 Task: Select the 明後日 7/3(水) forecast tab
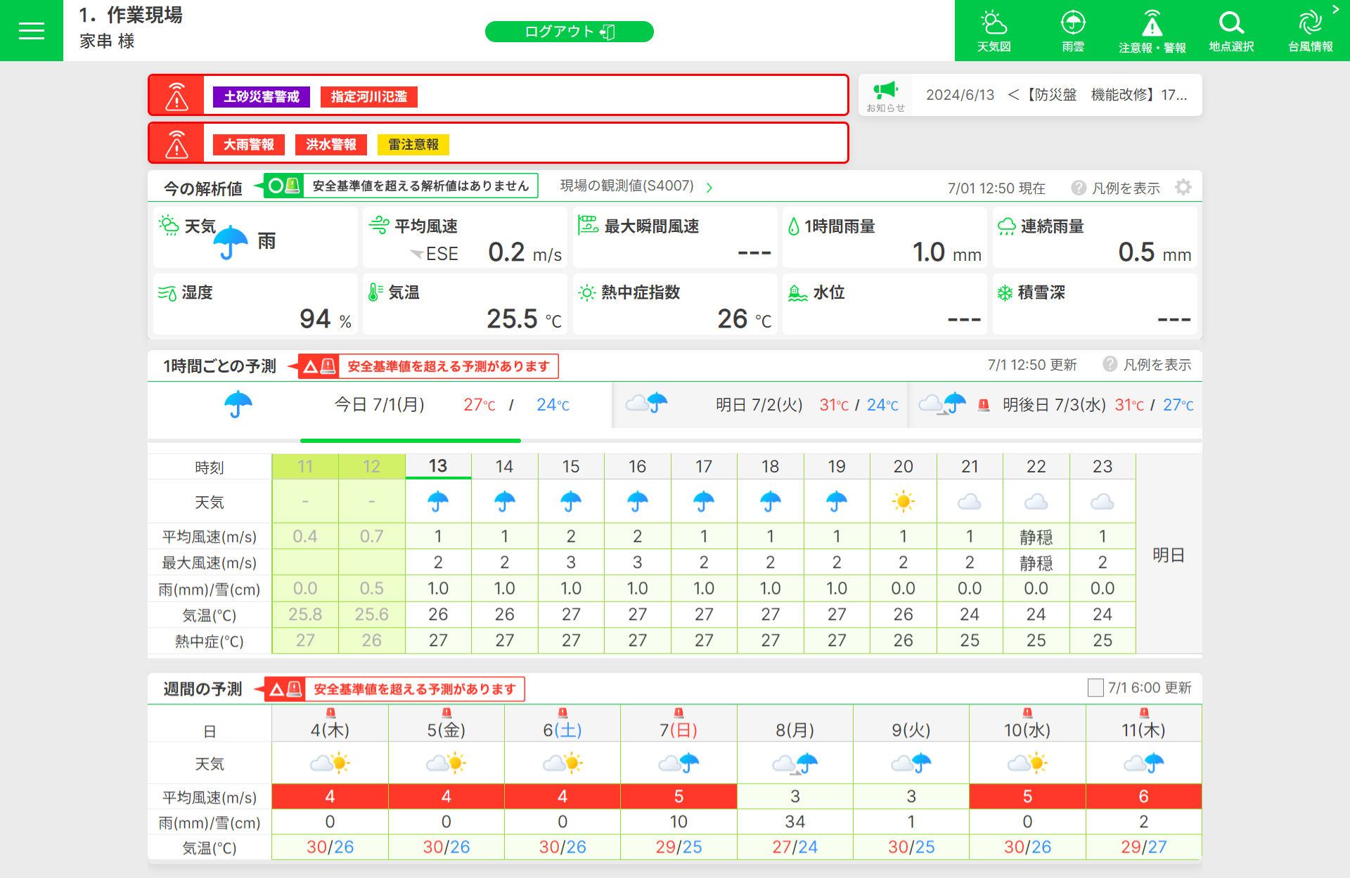coord(1055,405)
